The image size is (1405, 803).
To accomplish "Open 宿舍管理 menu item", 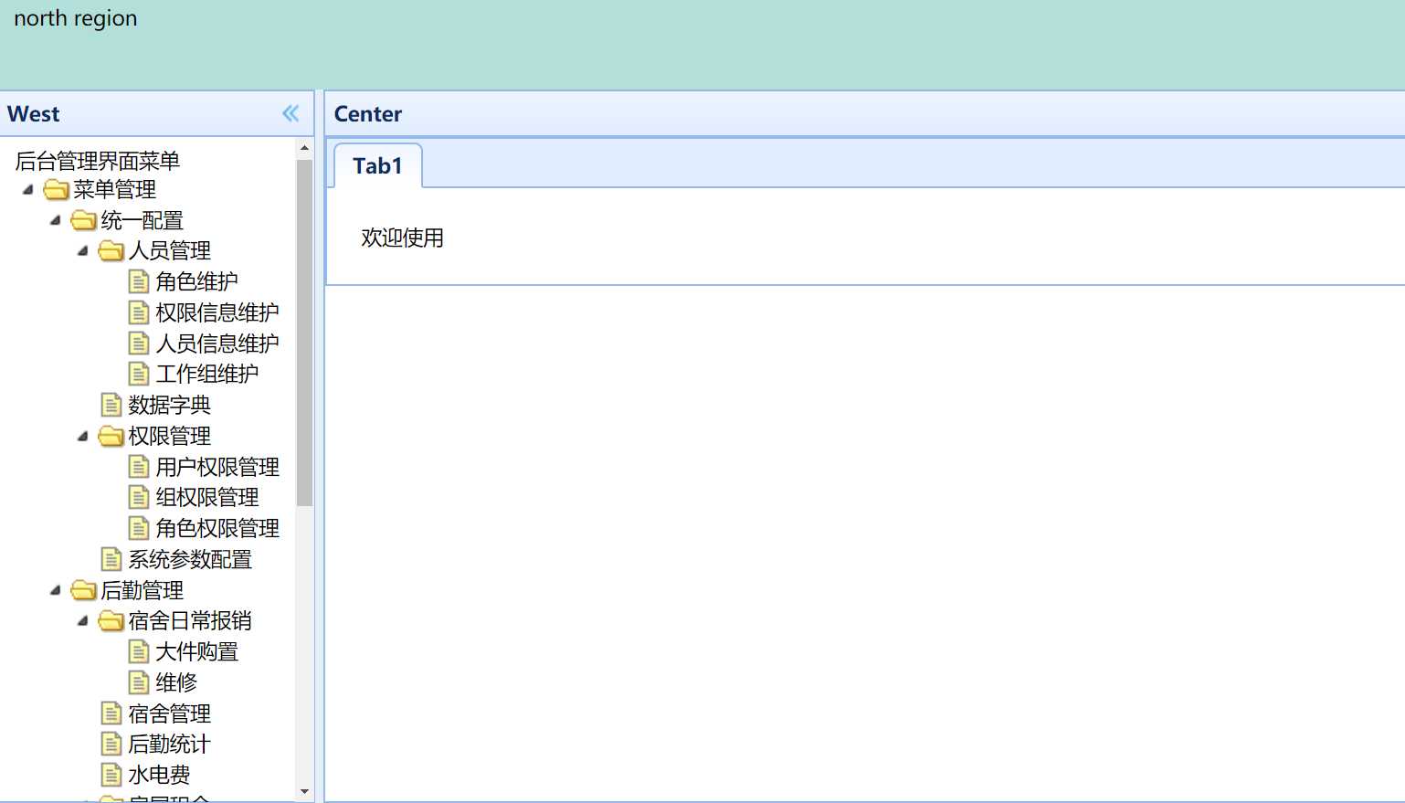I will pos(169,714).
